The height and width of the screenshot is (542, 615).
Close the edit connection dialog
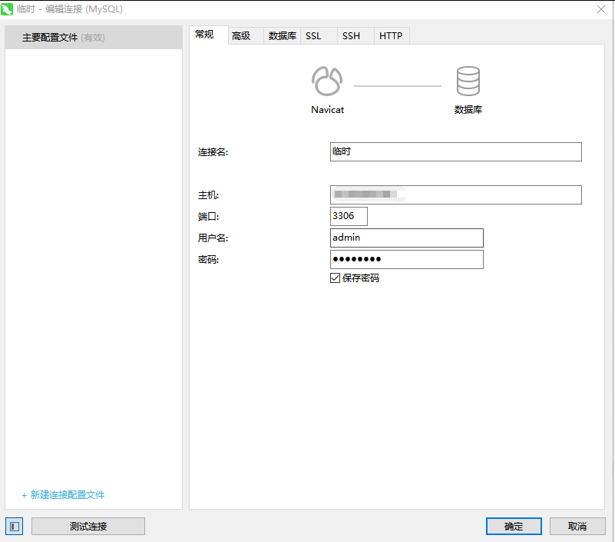[x=601, y=9]
